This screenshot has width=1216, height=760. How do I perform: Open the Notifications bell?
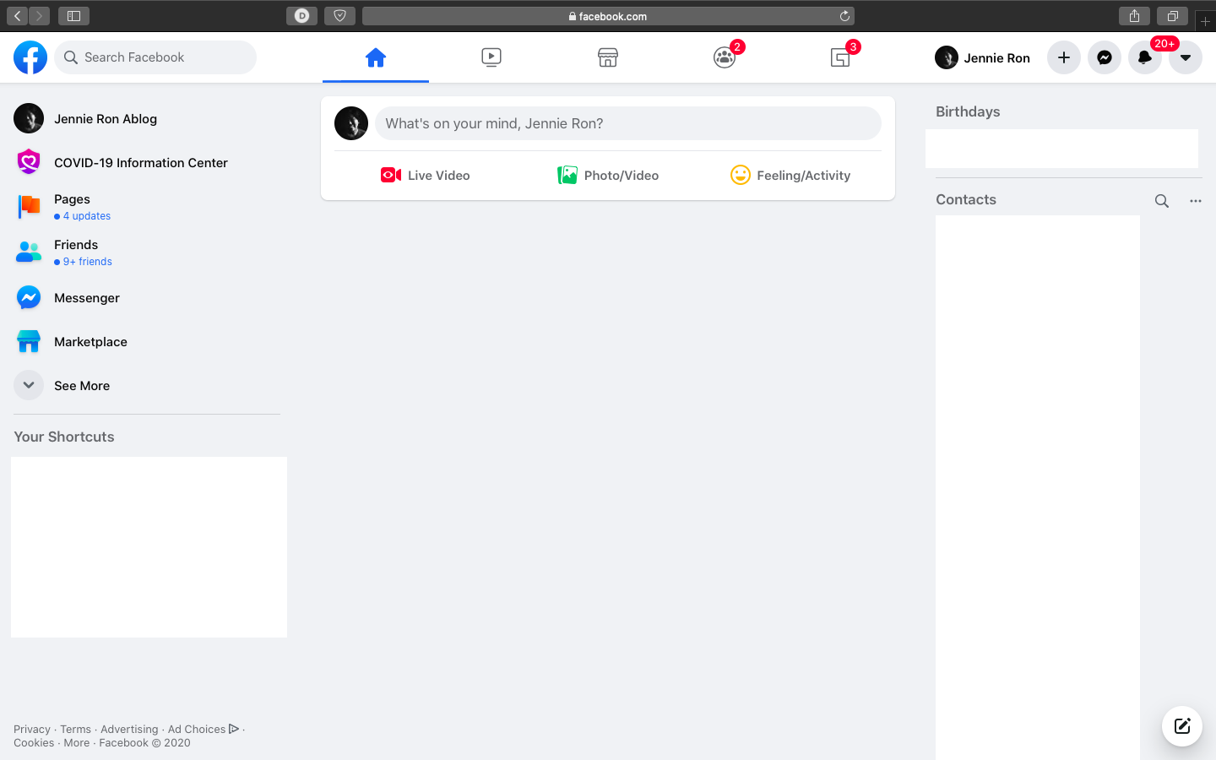tap(1145, 57)
